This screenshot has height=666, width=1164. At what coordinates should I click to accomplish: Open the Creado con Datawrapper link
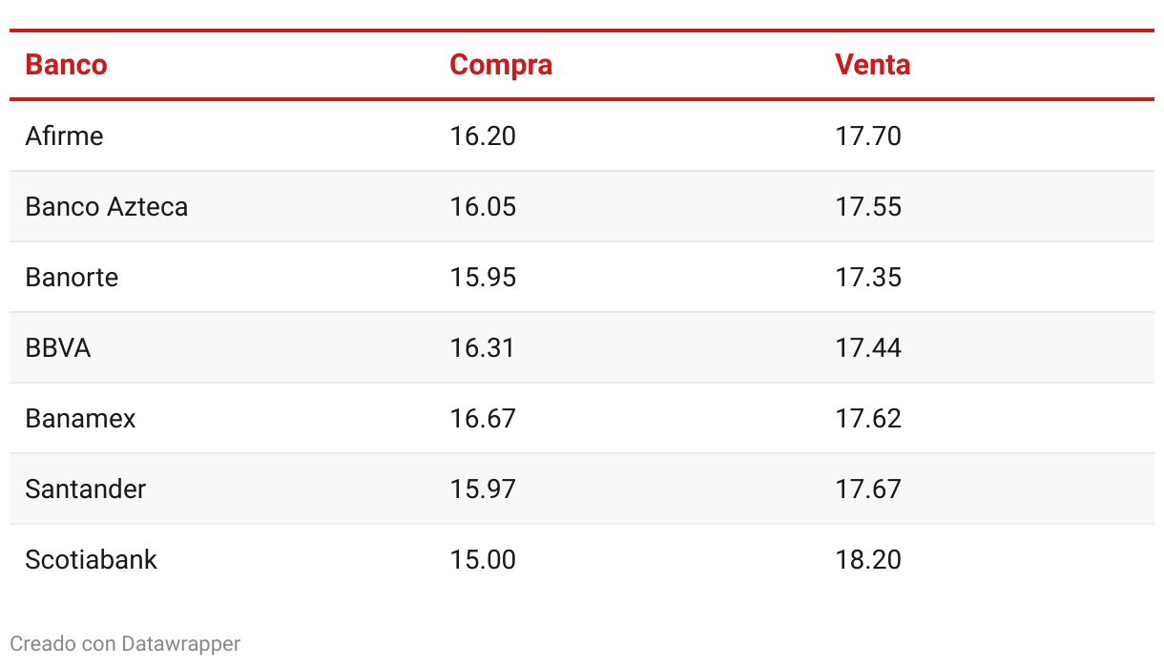pos(125,644)
